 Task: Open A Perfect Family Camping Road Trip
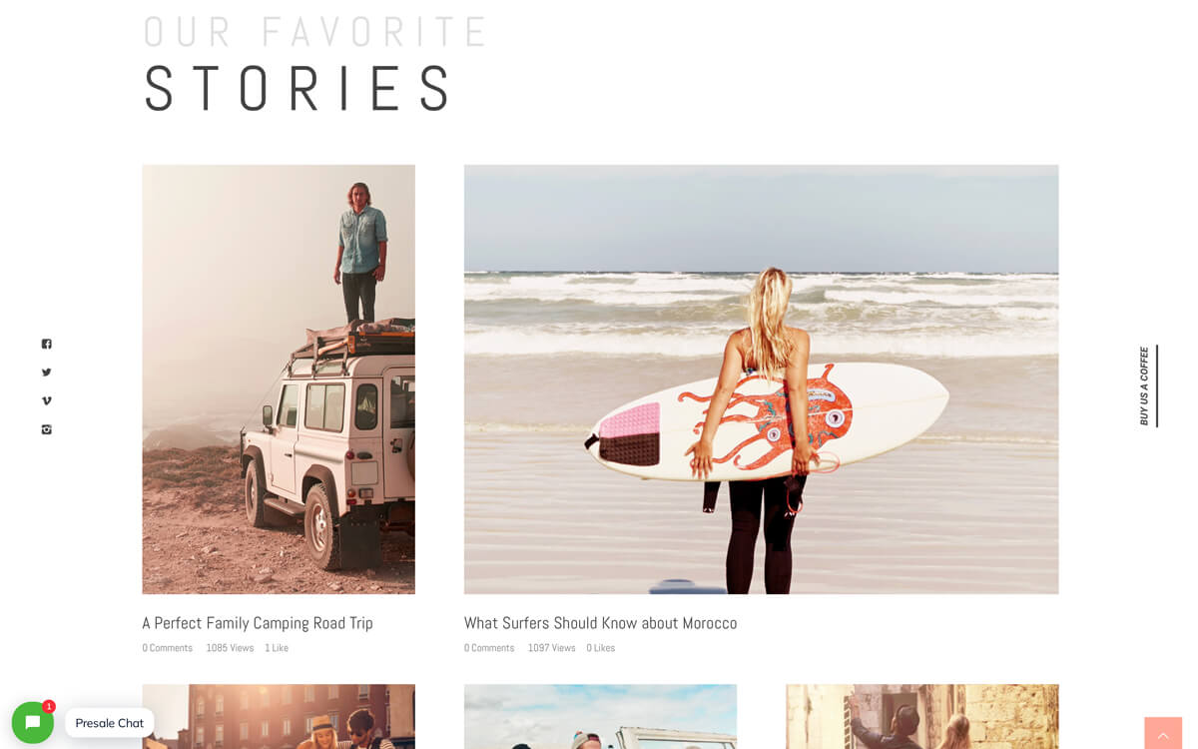point(258,623)
